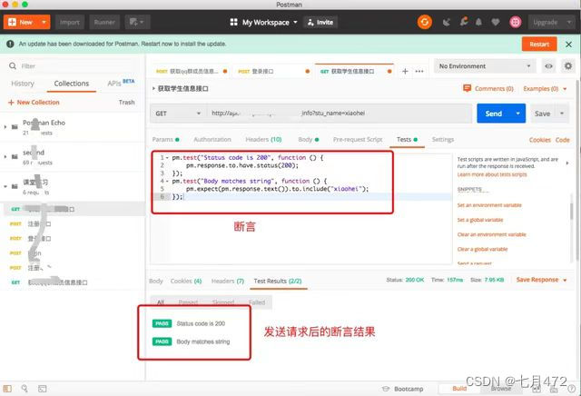Open the Save Response dropdown

pyautogui.click(x=541, y=280)
